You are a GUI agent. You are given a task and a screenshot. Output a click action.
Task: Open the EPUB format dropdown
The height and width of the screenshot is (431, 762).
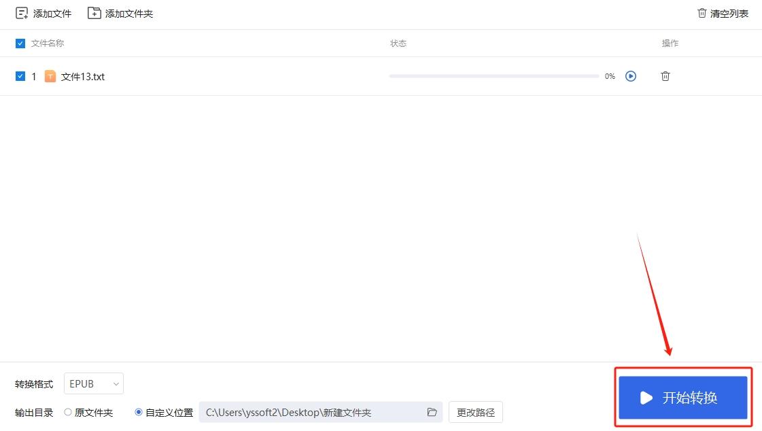(x=94, y=383)
